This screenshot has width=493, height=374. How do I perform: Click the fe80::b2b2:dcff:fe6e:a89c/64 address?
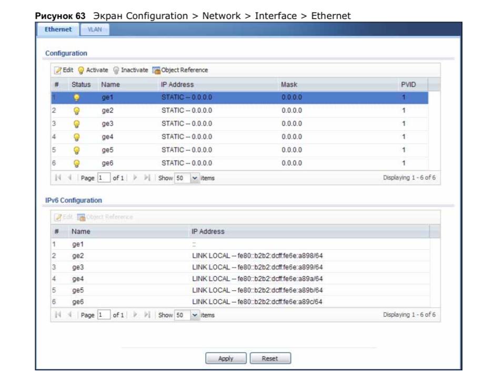tap(280, 302)
